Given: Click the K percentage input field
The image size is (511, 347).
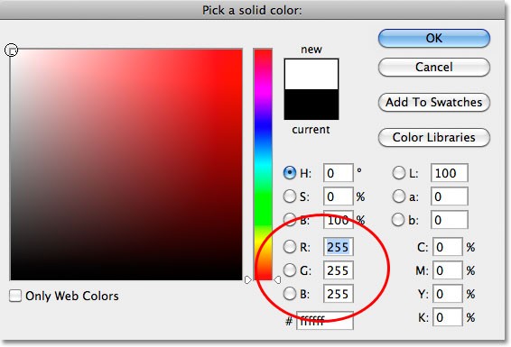Looking at the screenshot, I should pos(448,317).
